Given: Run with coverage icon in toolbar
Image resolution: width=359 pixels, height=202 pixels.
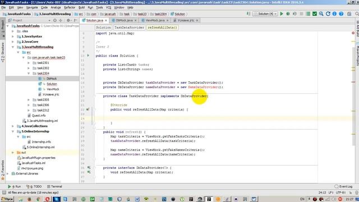Looking at the screenshot, I should 294,14.
